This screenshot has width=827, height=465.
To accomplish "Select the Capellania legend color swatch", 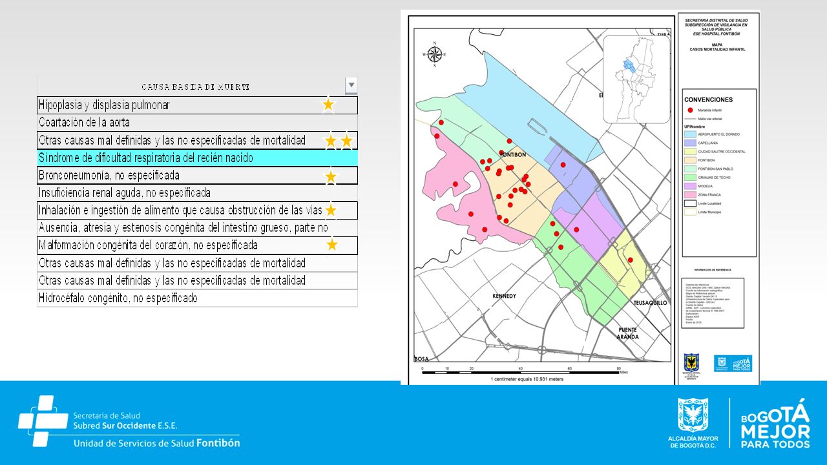I will tap(690, 143).
